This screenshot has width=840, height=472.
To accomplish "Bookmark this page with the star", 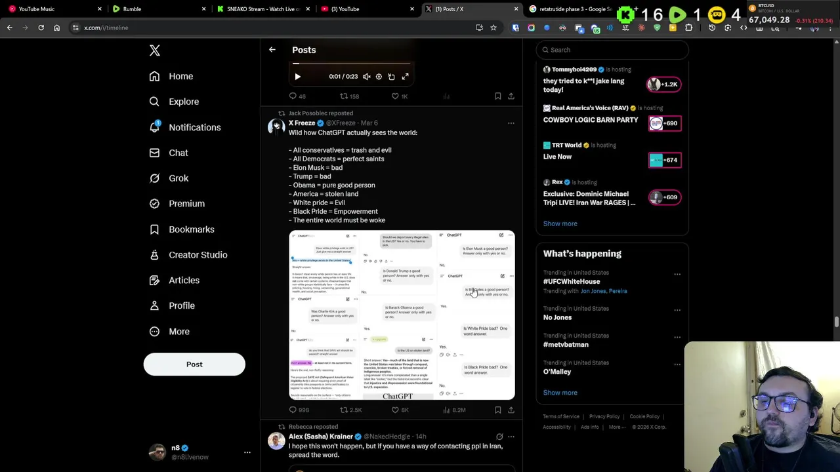I will click(493, 28).
